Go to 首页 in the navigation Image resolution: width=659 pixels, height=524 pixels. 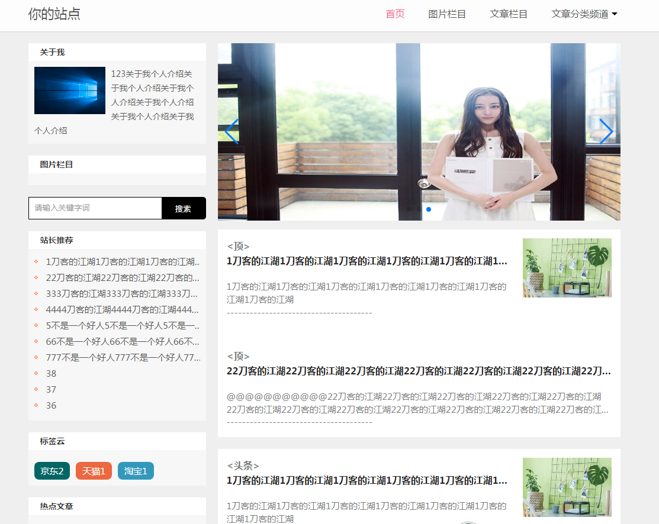[x=395, y=14]
